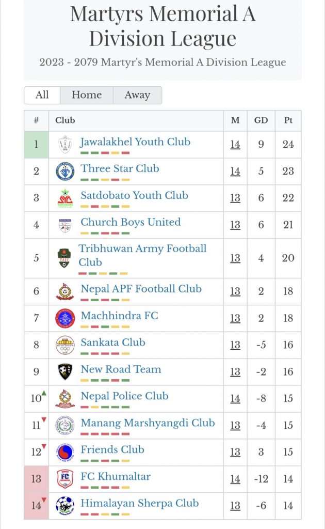Image resolution: width=325 pixels, height=529 pixels.
Task: Click Himalayan Sherpa Club football logo
Action: pos(65,506)
